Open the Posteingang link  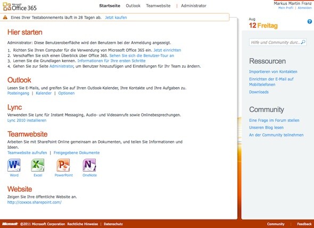click(18, 93)
